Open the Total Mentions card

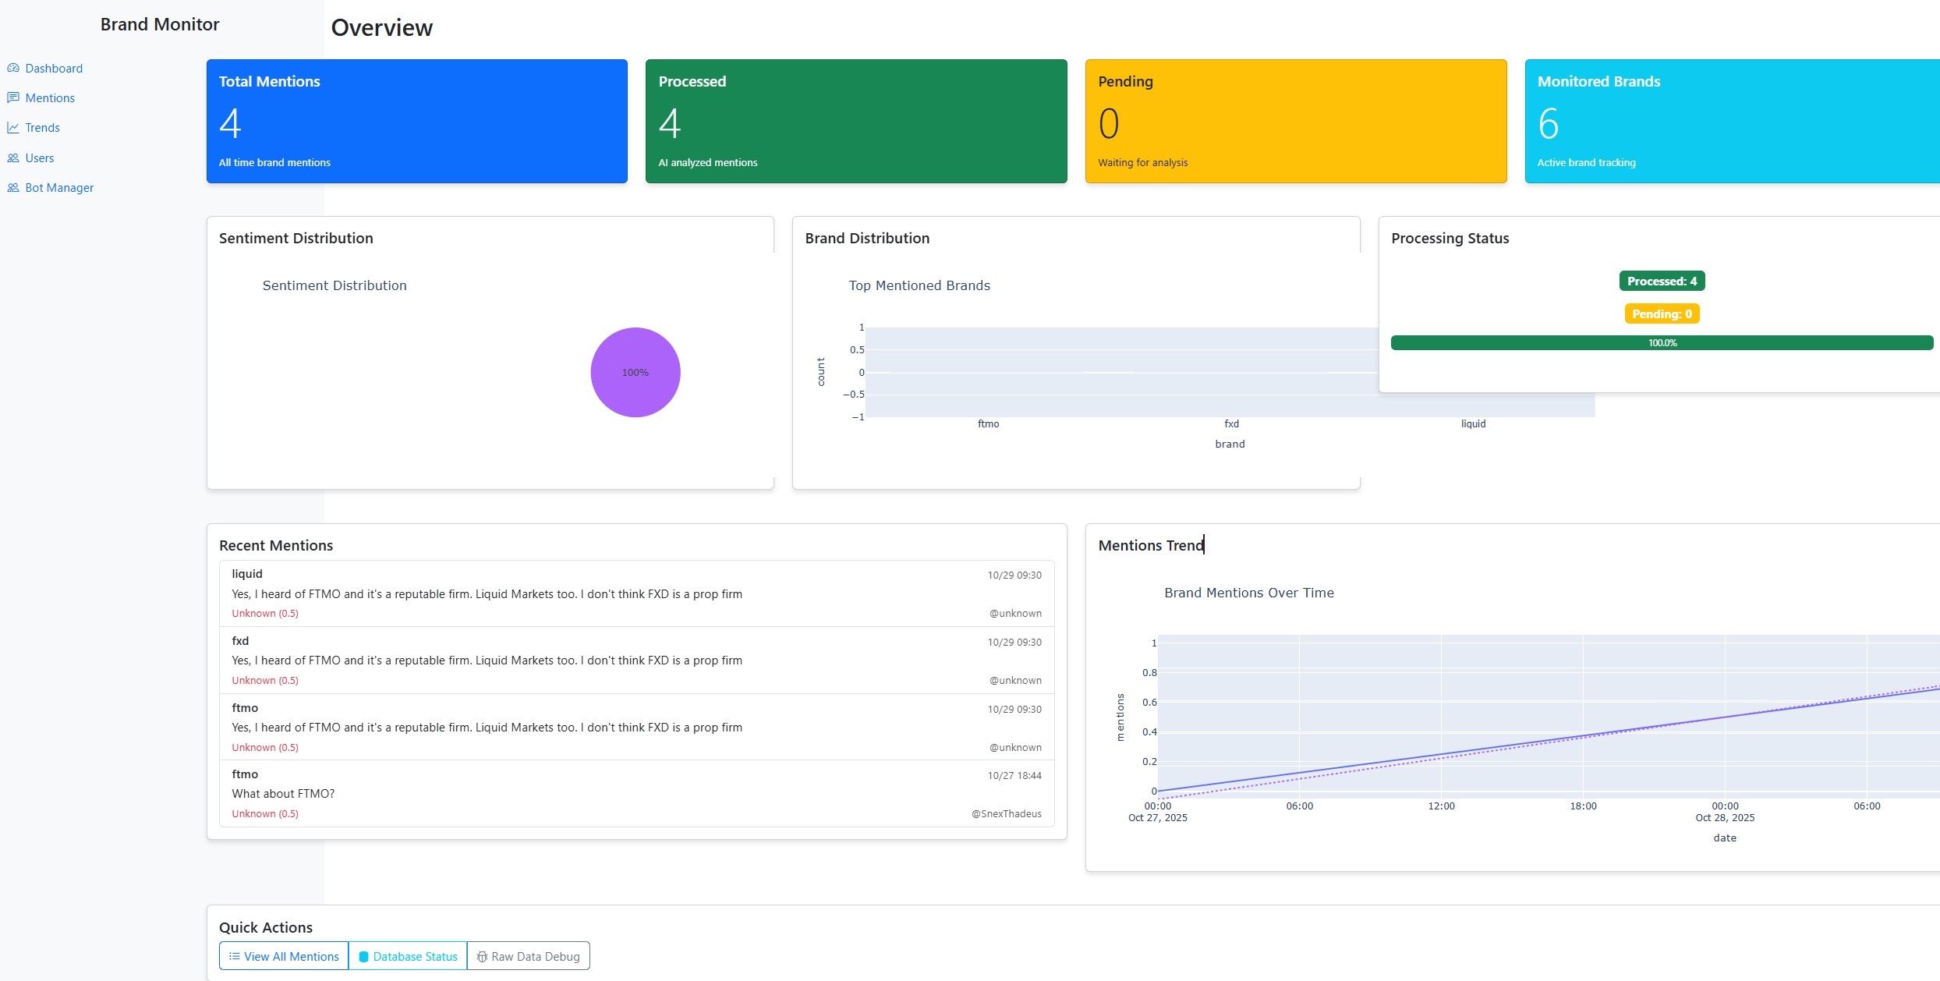(x=416, y=121)
